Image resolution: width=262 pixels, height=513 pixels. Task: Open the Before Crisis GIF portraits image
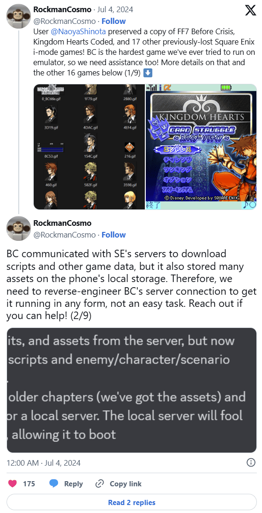tap(89, 147)
